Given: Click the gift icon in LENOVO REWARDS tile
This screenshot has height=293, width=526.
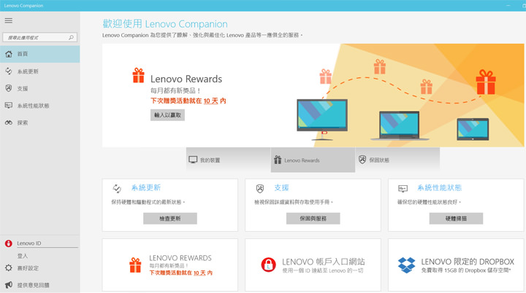Looking at the screenshot, I should pos(135,265).
